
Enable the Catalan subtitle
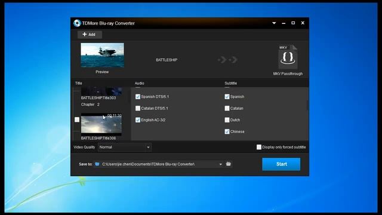point(227,108)
